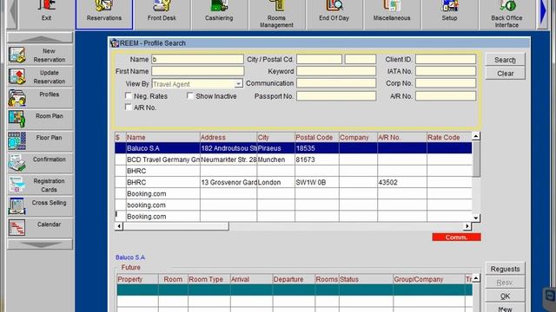This screenshot has height=312, width=556.
Task: Click the sidebar scroll-up arrow bar
Action: pos(40,38)
